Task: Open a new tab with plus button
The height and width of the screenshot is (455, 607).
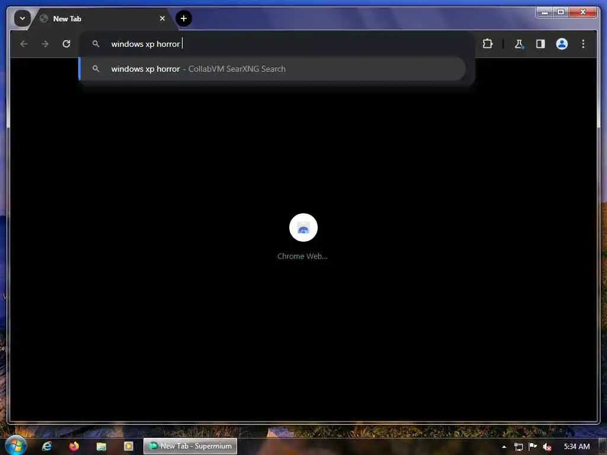Action: point(184,18)
